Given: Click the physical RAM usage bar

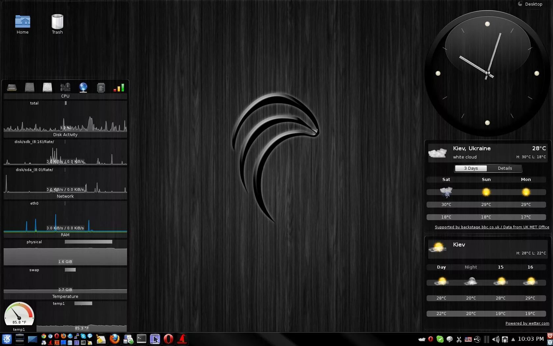Looking at the screenshot, I should pos(88,242).
